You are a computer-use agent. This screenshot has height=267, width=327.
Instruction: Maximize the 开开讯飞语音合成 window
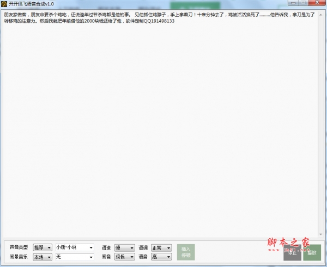(304, 3)
